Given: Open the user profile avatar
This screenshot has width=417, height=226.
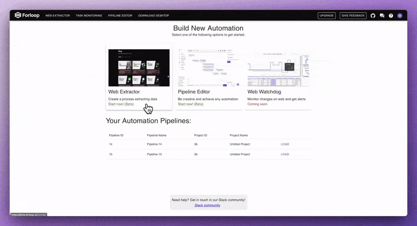Looking at the screenshot, I should point(400,16).
